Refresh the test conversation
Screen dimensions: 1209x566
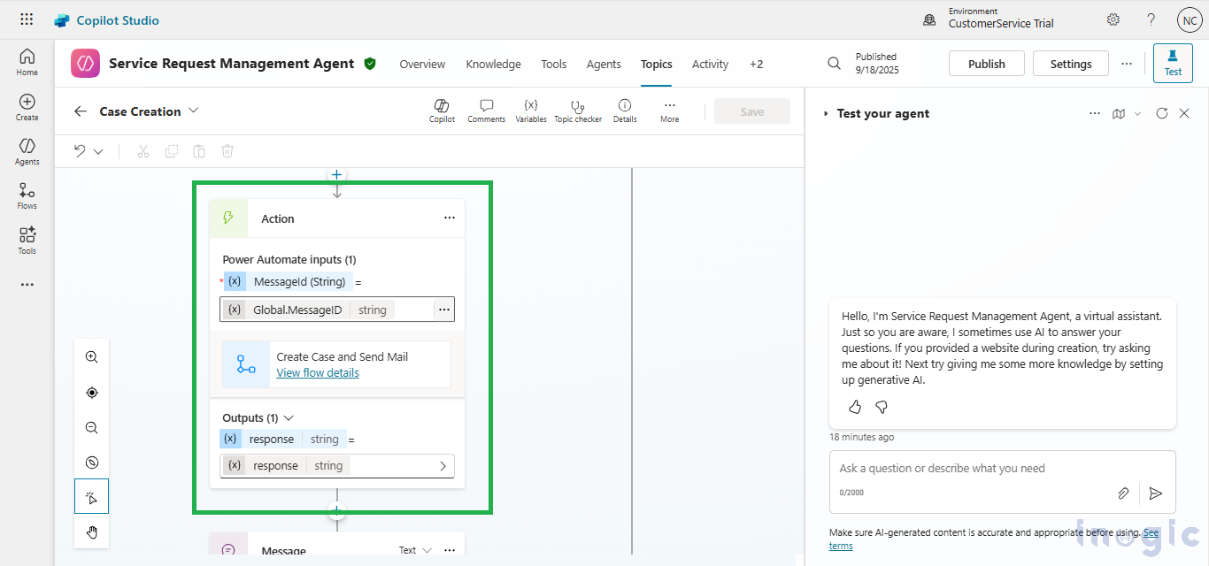[x=1162, y=113]
